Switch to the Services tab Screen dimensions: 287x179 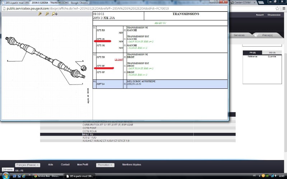coord(239,35)
